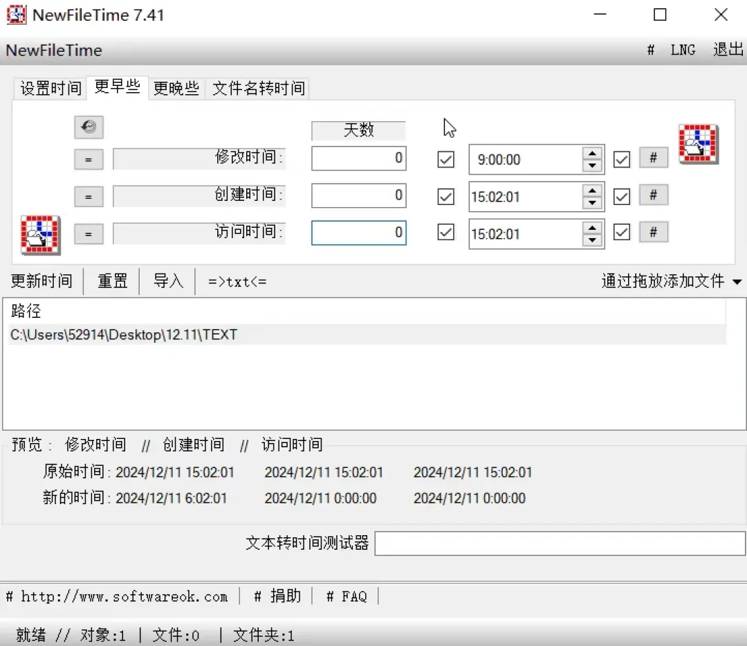Open the 文件名转时间 tab
Viewport: 747px width, 646px height.
tap(258, 88)
